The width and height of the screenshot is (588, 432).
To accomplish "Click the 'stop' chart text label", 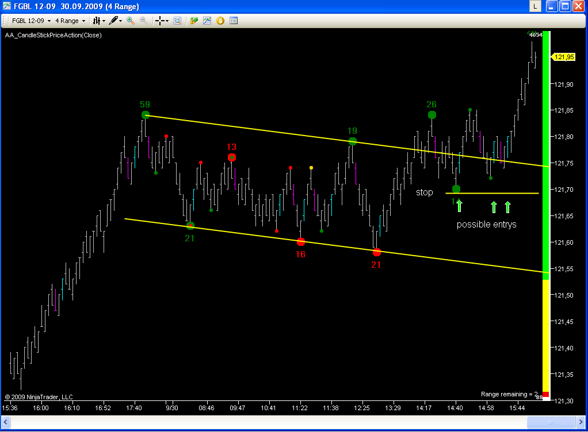I will [x=424, y=192].
